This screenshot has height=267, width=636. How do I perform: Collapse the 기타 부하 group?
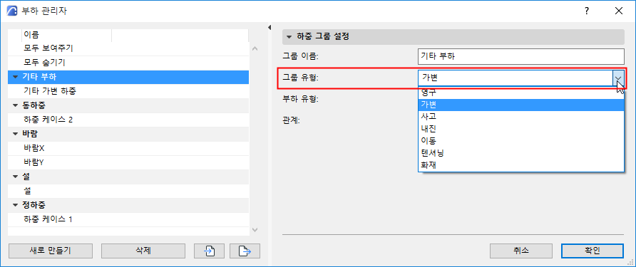click(16, 77)
